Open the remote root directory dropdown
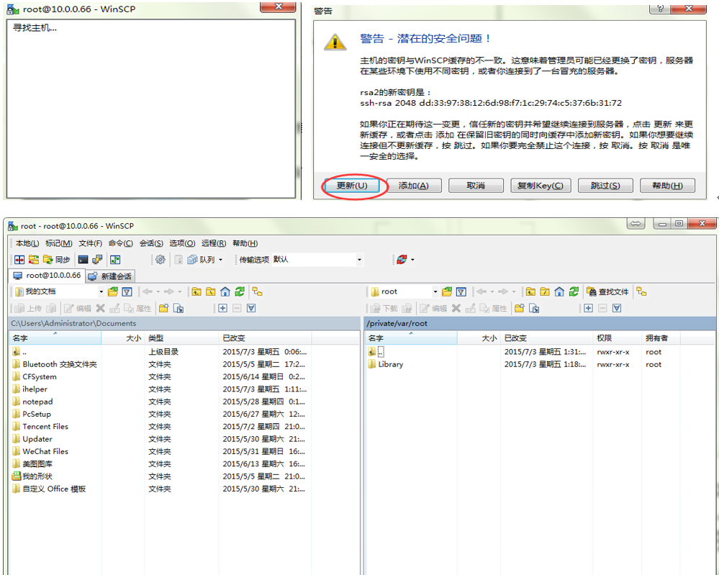 435,291
